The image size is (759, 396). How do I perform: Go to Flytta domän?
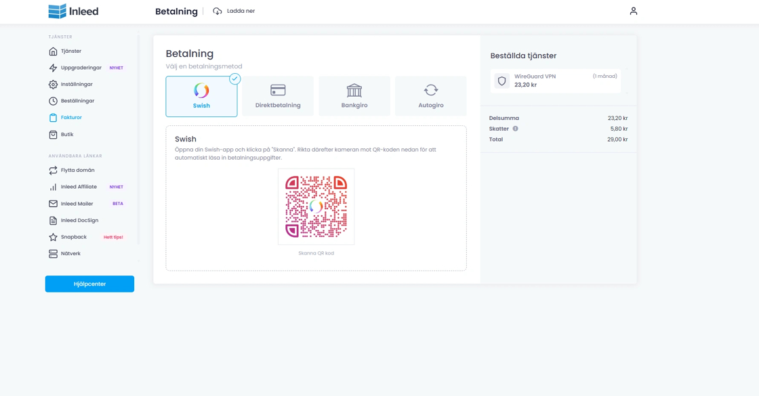click(77, 171)
